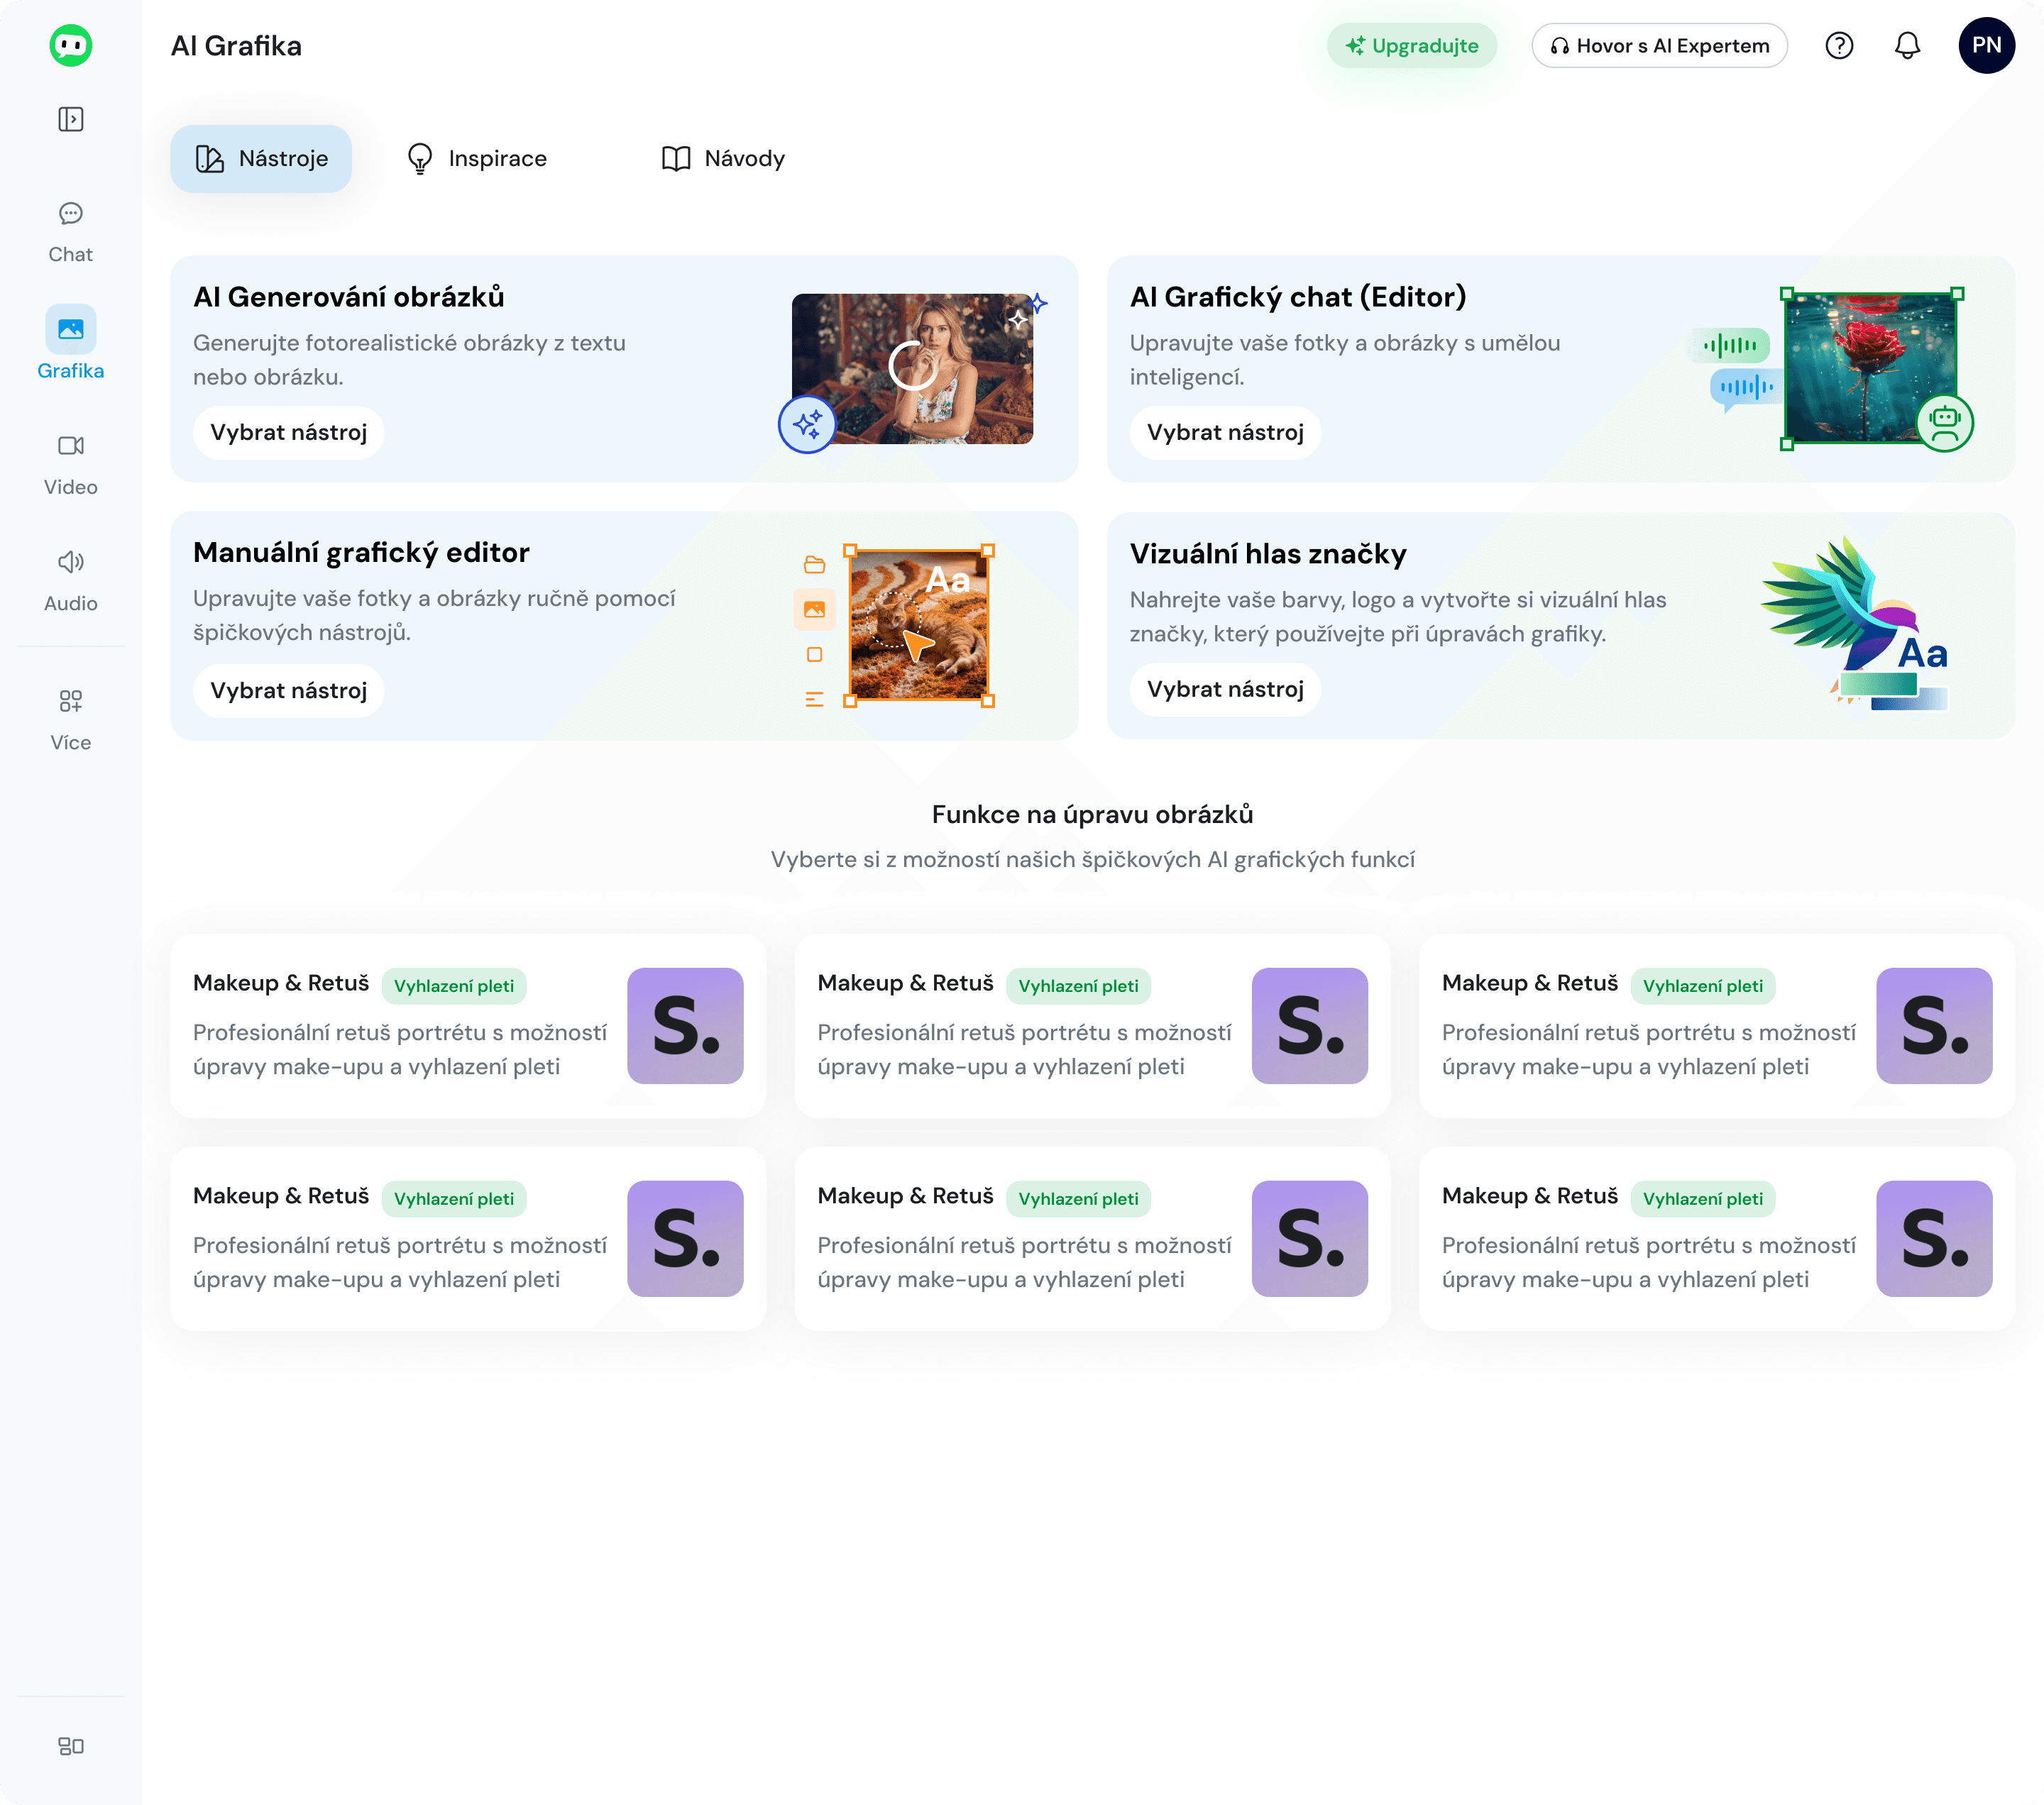Open the first Makeup & Retuš card
This screenshot has width=2044, height=1805.
click(467, 1025)
